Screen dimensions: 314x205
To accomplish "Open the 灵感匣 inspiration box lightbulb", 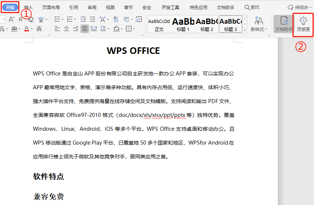I will click(x=303, y=24).
